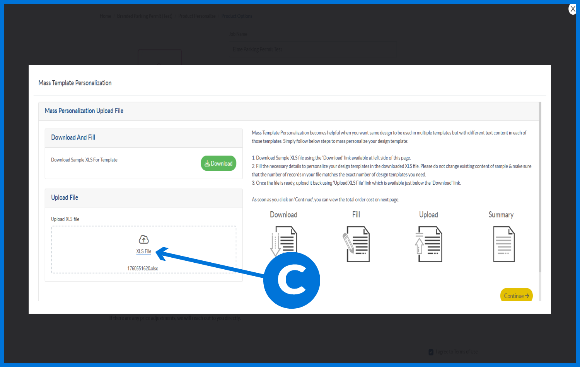580x367 pixels.
Task: Click the modal's vertical scrollbar
Action: pos(540,185)
